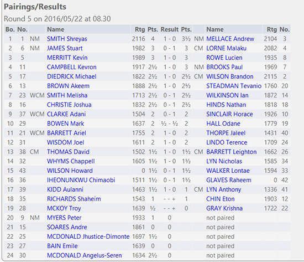
Task: Select MERRITT Kevin link
Action: pos(67,58)
